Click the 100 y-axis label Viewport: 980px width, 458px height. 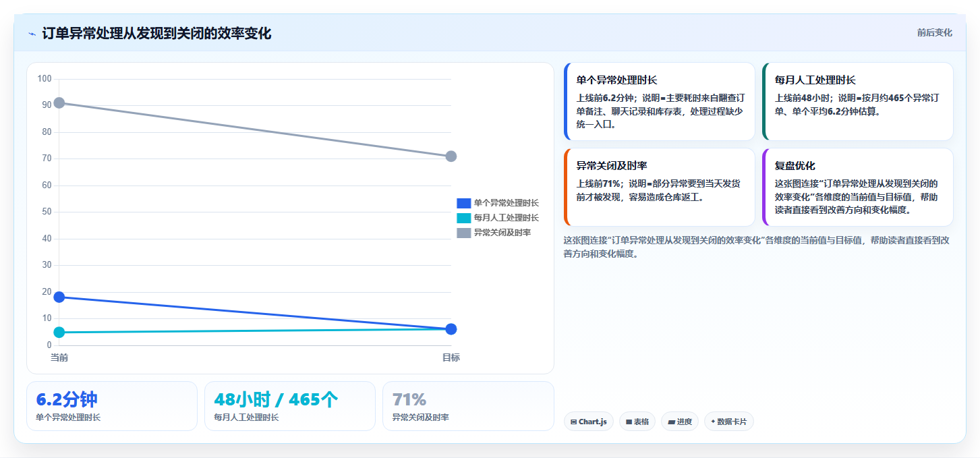pyautogui.click(x=45, y=79)
